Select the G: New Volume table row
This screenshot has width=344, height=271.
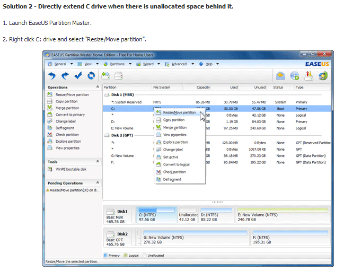[x=217, y=156]
